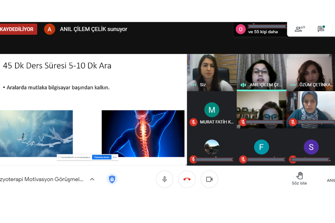The image size is (335, 223).
Task: Expand meeting details with the up chevron
Action: pos(92,179)
